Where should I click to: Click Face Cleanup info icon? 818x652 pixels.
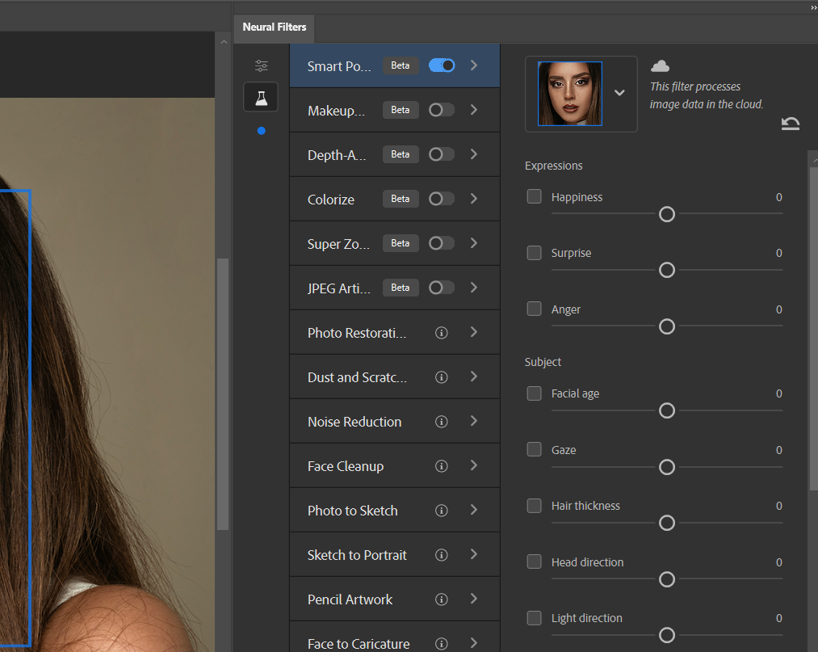(441, 465)
